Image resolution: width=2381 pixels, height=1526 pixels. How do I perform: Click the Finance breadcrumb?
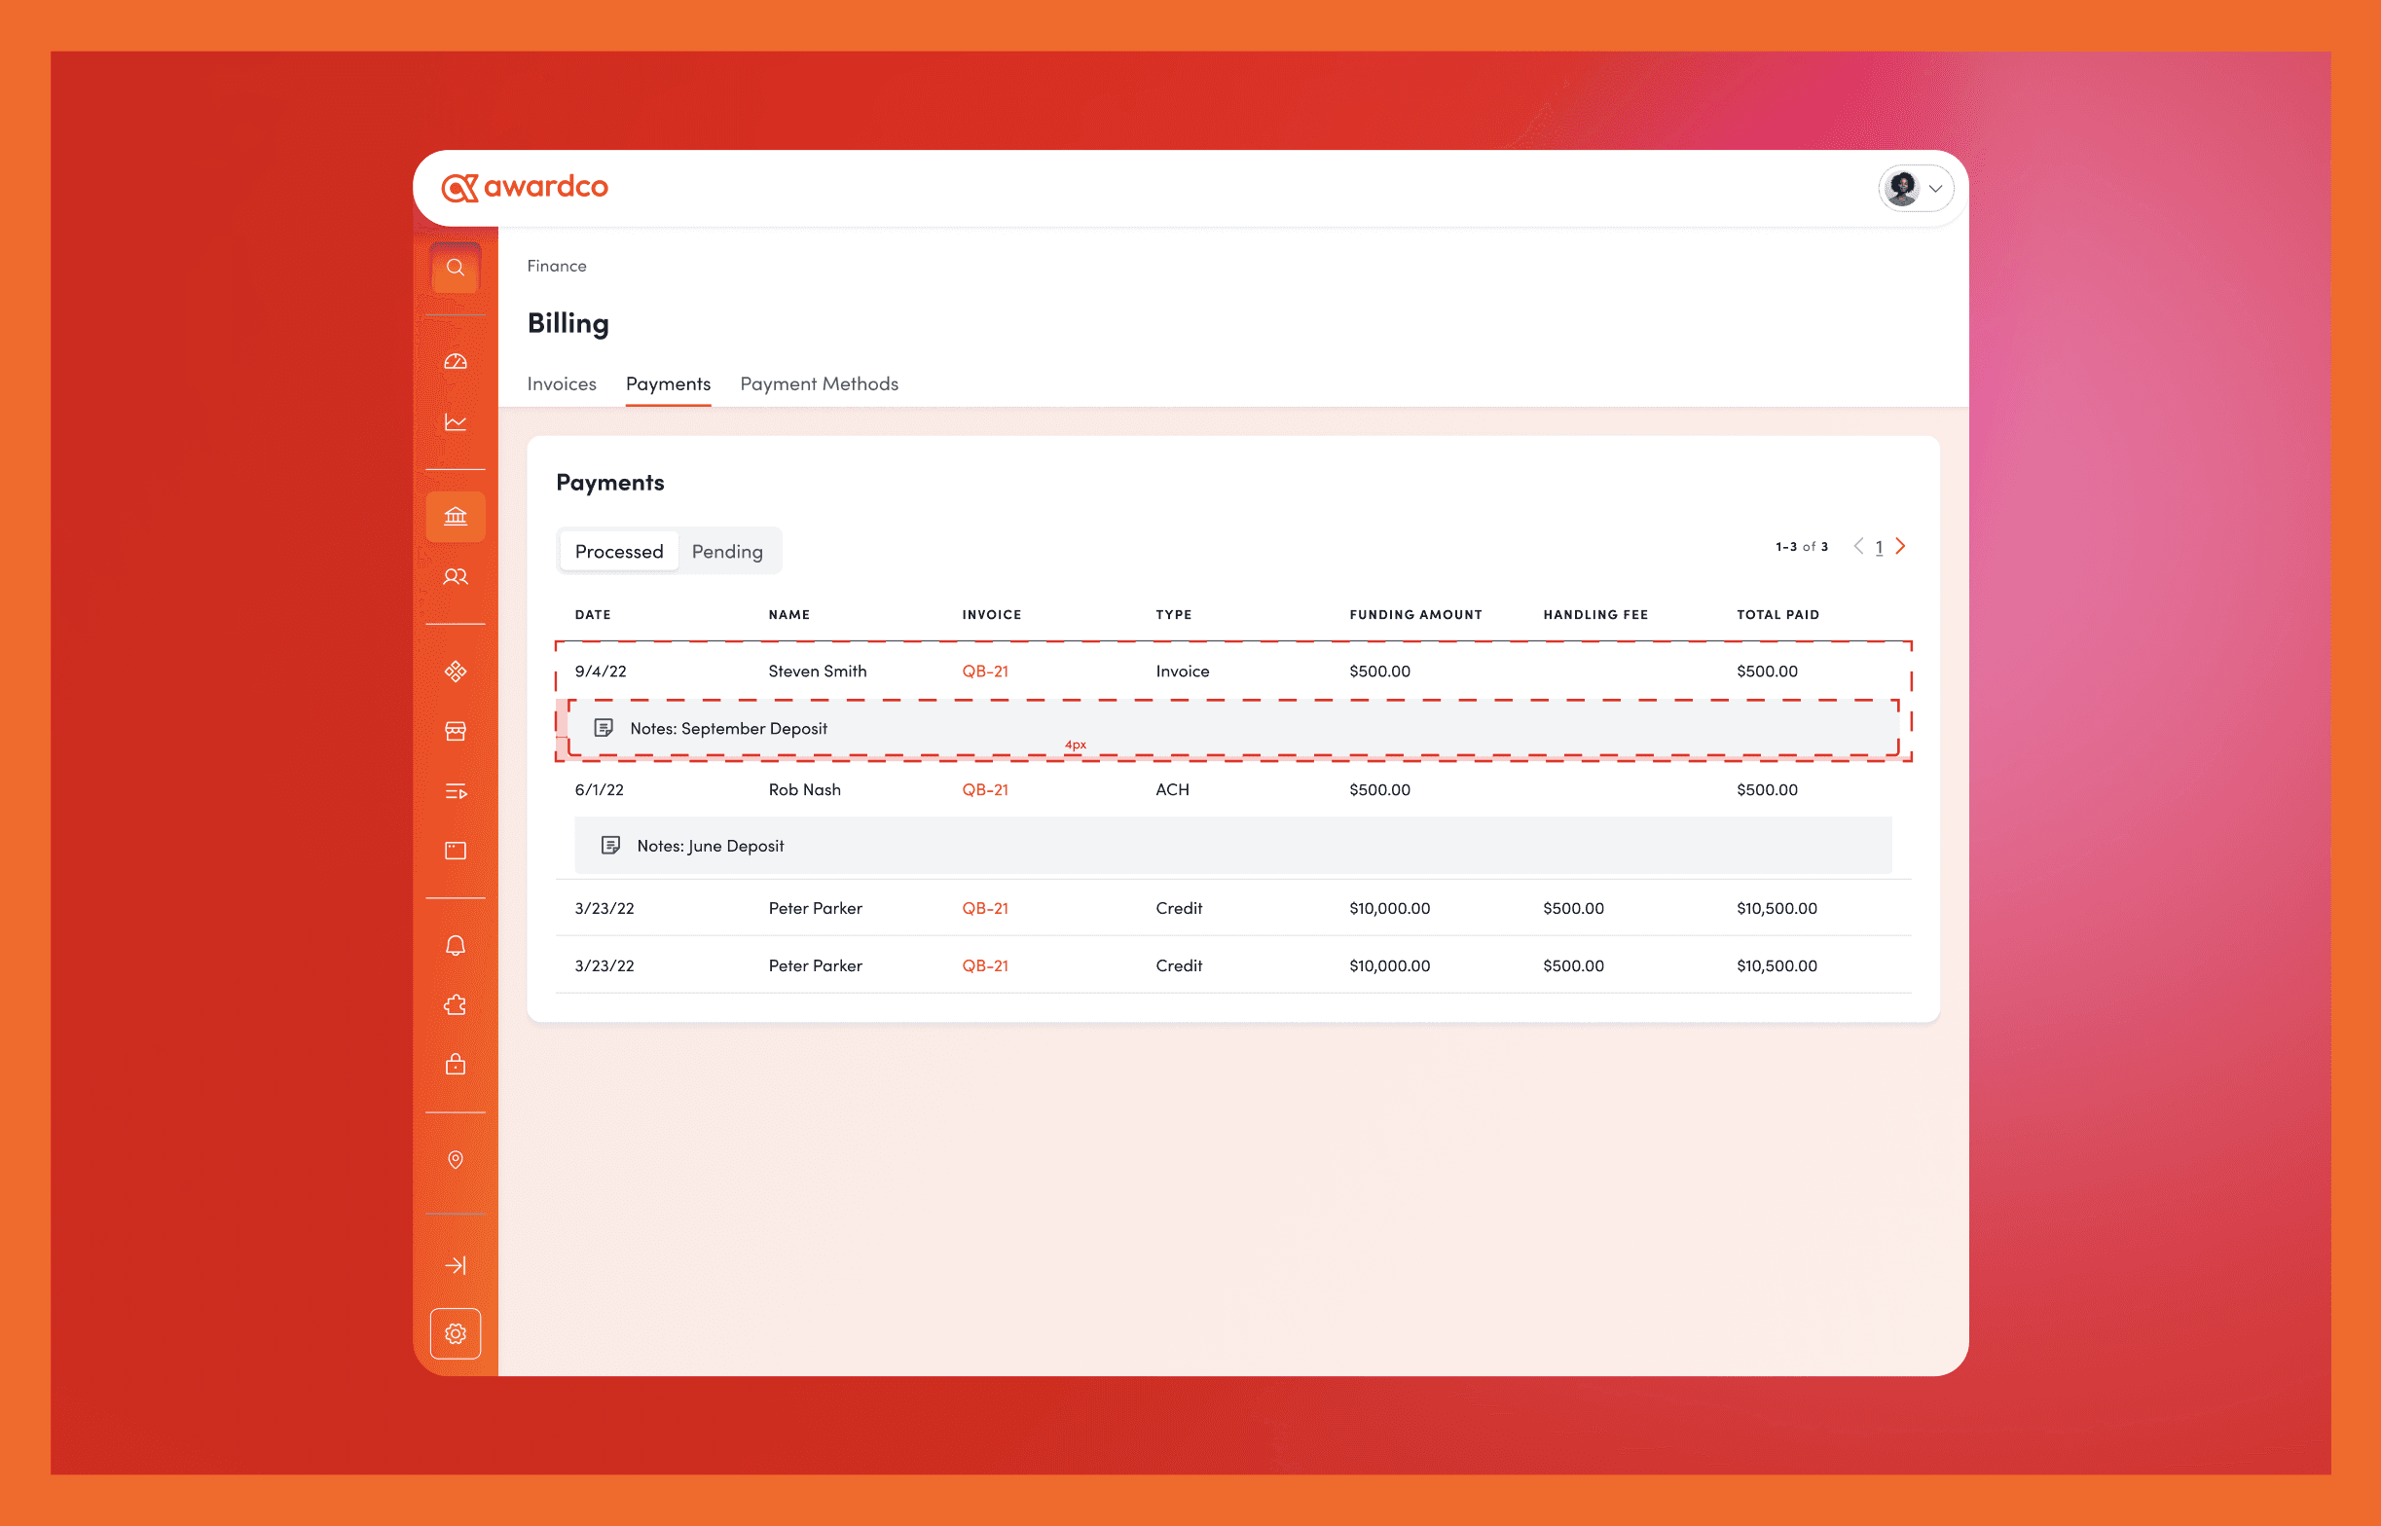(x=557, y=267)
